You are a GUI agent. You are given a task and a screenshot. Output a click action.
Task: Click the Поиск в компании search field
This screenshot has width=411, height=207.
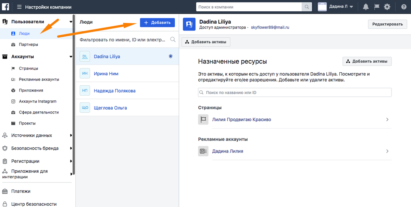point(249,7)
